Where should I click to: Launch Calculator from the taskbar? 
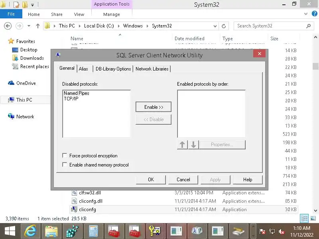93,231
